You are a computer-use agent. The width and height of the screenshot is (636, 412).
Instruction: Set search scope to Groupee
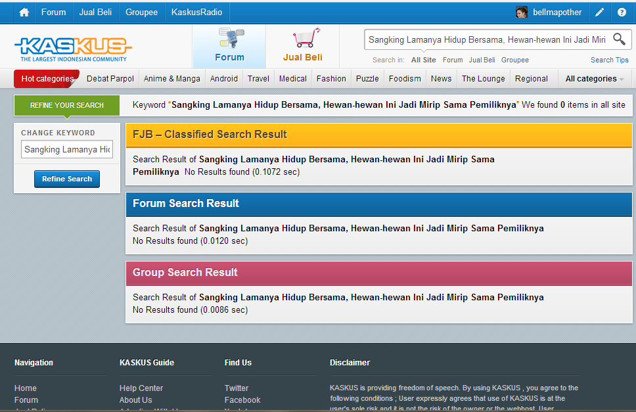(515, 60)
